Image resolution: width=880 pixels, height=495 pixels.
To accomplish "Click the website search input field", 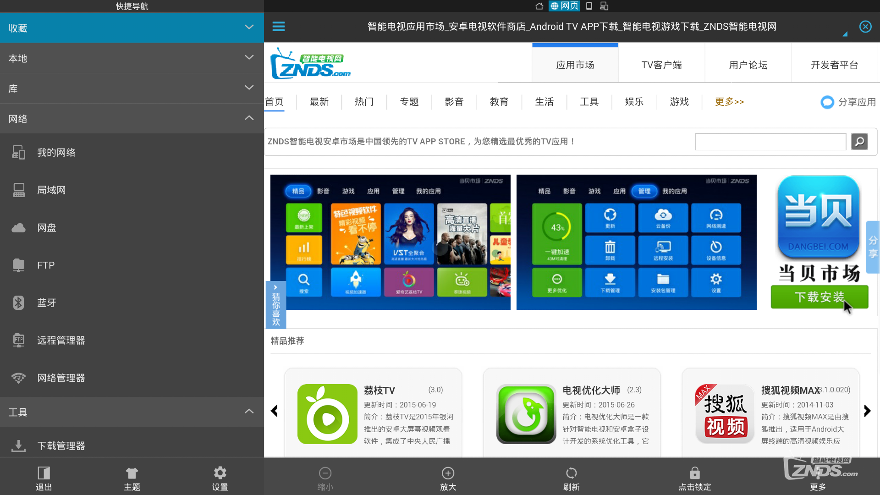I will tap(770, 142).
